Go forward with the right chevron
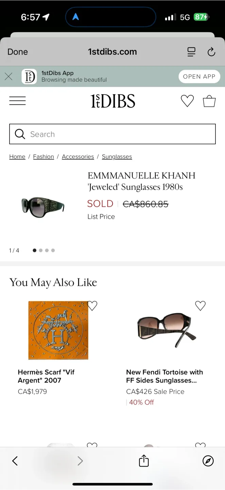Screen dimensions: 225x490 (80, 461)
